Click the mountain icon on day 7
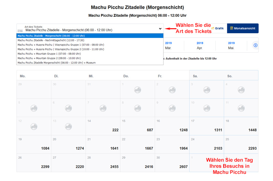 point(103,108)
